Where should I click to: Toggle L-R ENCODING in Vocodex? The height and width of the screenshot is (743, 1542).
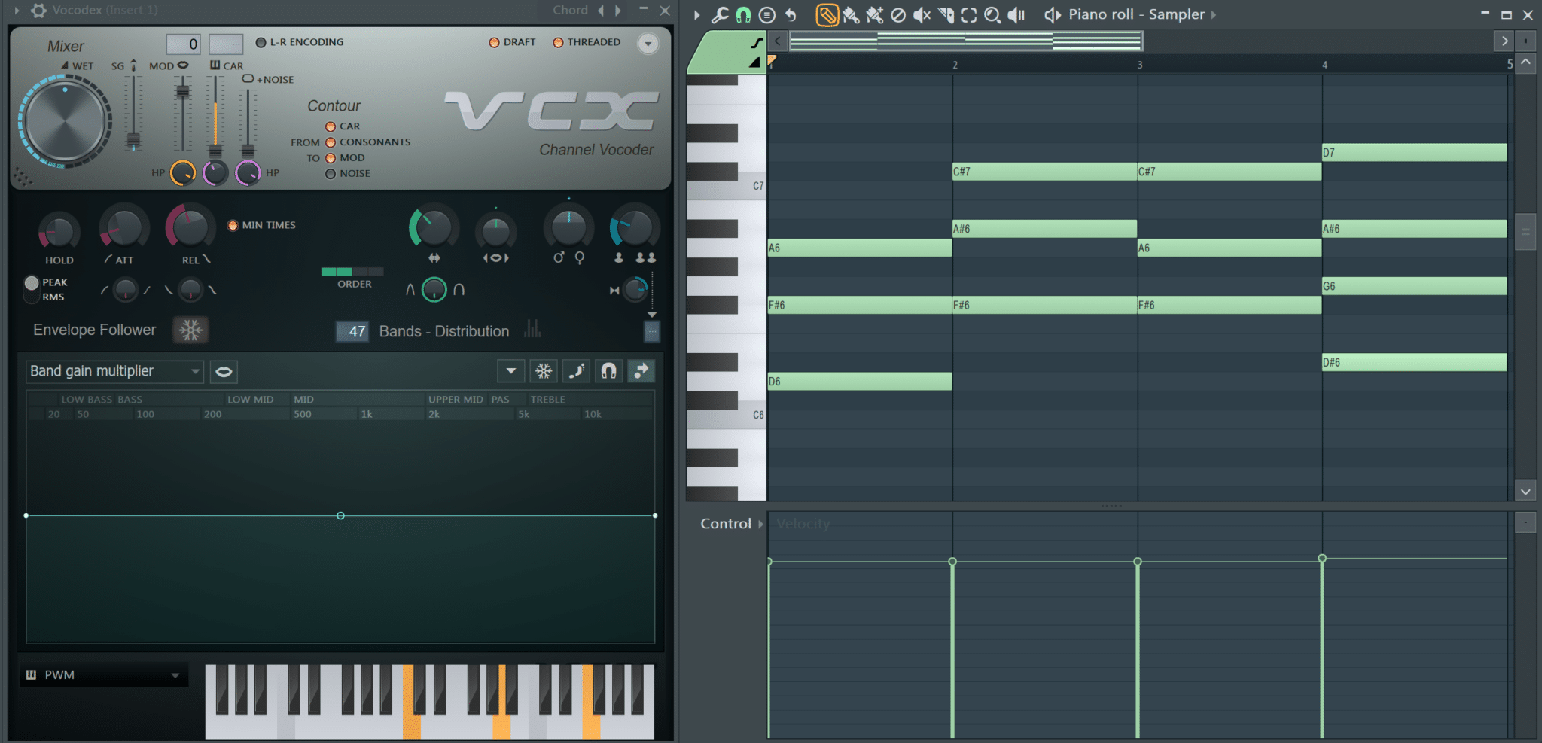point(260,42)
